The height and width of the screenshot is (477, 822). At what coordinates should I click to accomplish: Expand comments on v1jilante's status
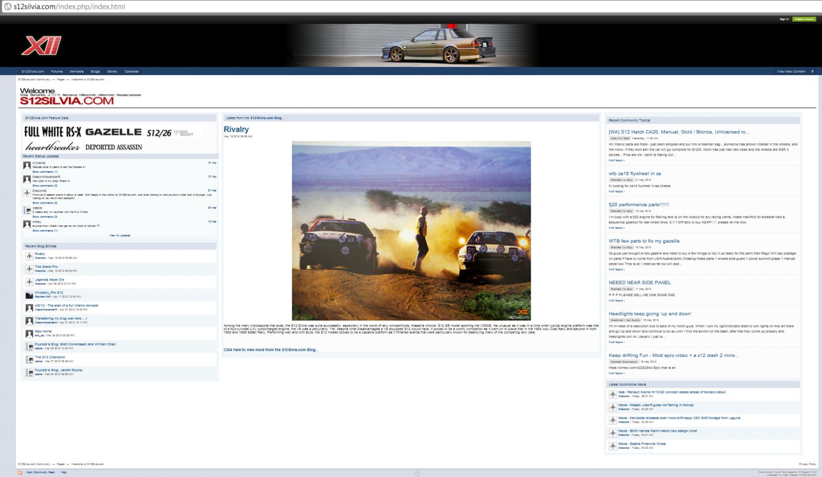[45, 172]
